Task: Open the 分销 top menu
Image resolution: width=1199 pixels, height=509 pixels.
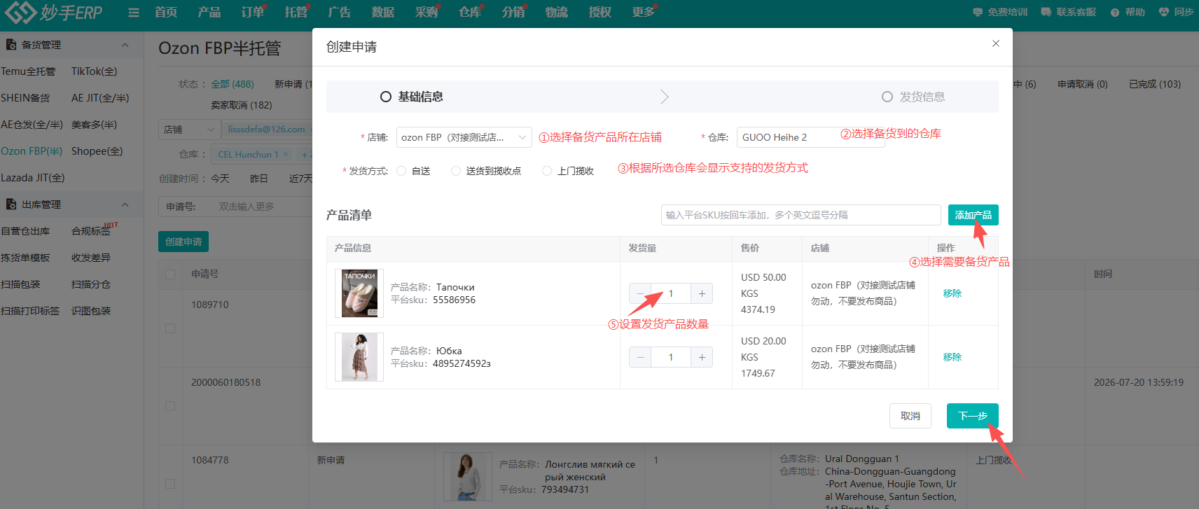Action: point(513,12)
